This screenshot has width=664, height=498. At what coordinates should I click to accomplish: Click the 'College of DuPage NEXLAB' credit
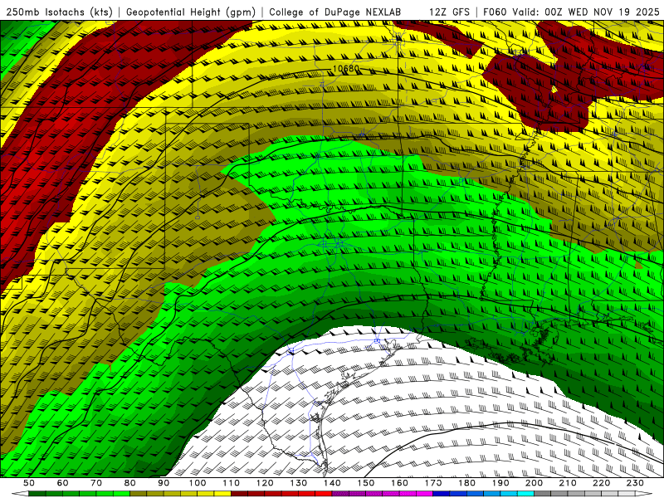pyautogui.click(x=335, y=12)
